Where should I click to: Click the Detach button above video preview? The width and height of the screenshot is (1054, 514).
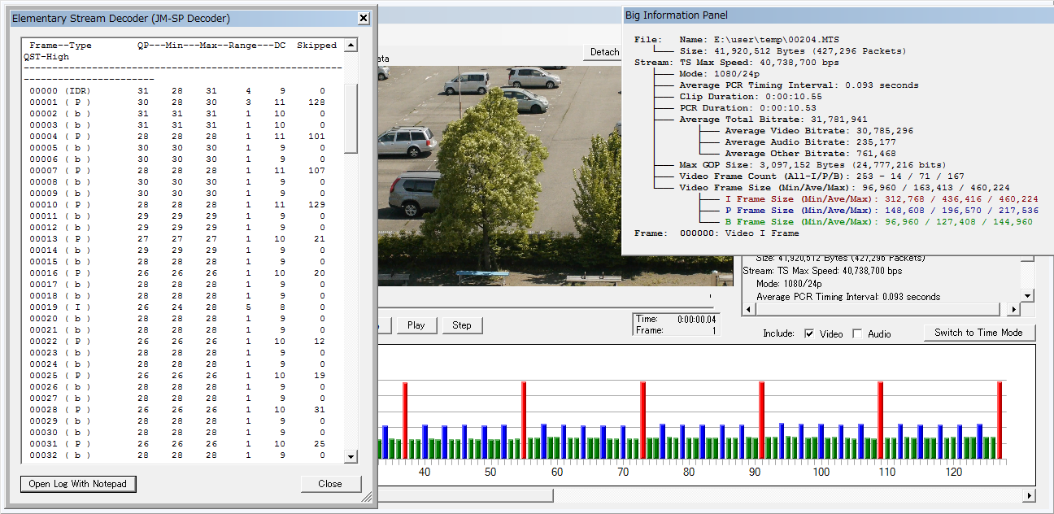coord(604,52)
